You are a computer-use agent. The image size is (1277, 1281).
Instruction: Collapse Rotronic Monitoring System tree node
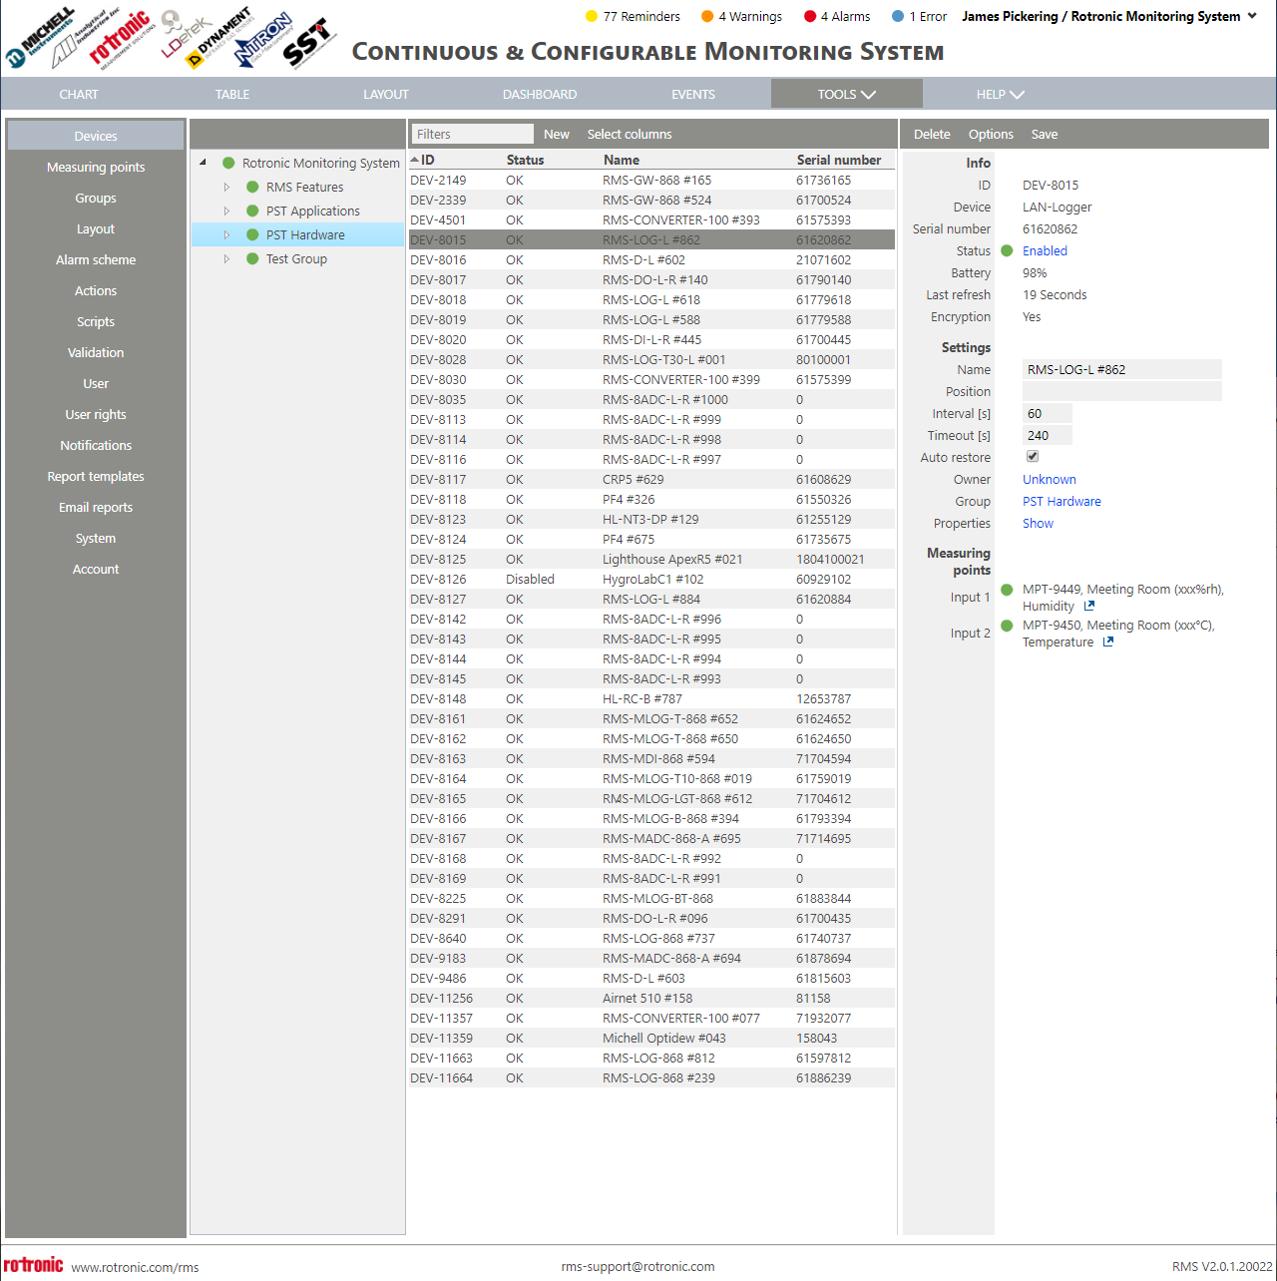(203, 163)
